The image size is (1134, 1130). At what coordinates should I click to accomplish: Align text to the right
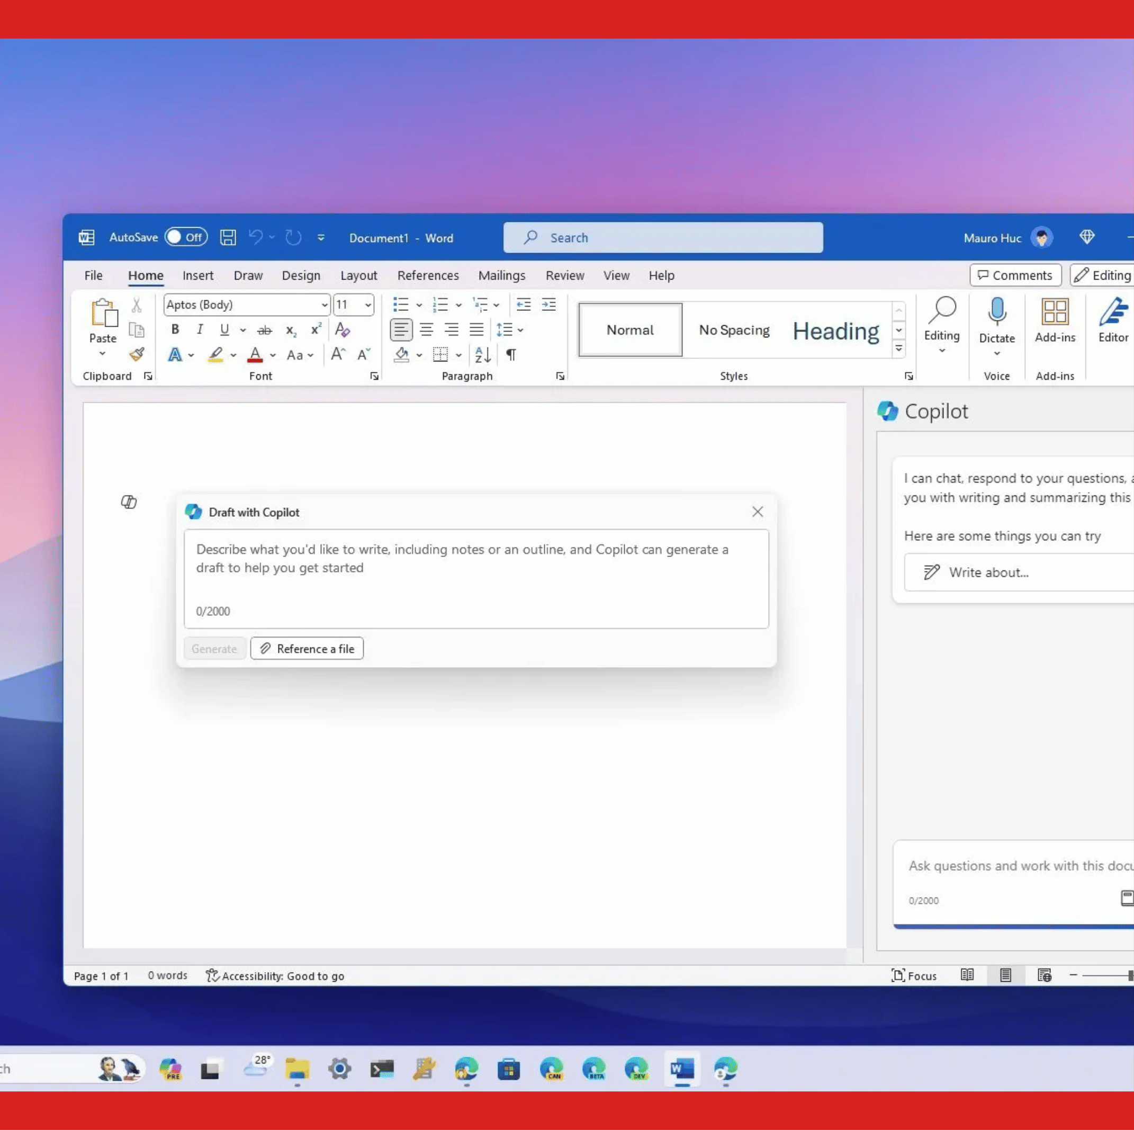click(452, 330)
